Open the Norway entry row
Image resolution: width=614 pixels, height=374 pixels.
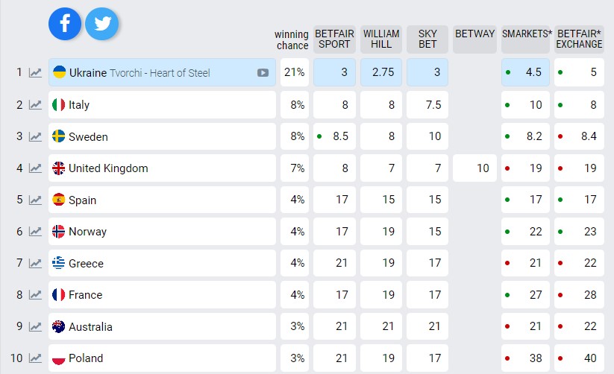tap(162, 232)
